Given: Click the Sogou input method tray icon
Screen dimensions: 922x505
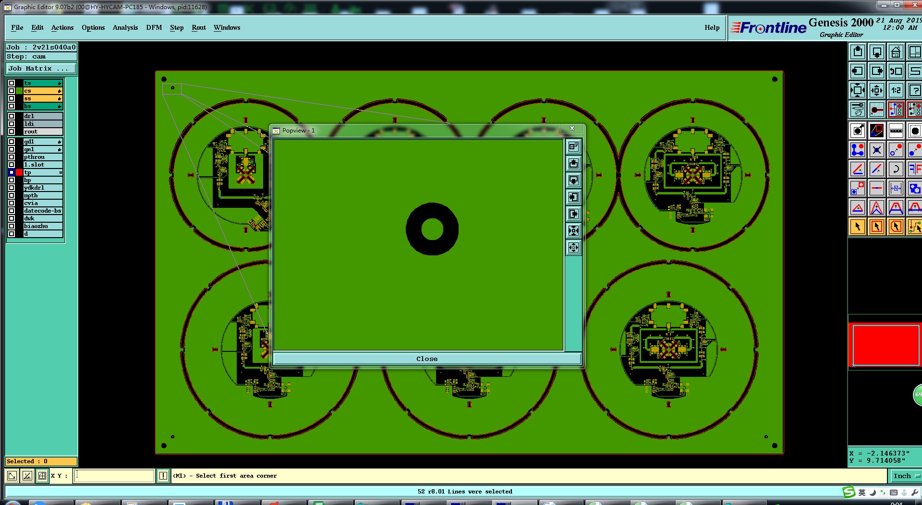Looking at the screenshot, I should pyautogui.click(x=849, y=492).
